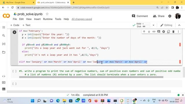185x104 pixels.
Task: Run empty cell bracket below cell #5
Action: pos(14,84)
